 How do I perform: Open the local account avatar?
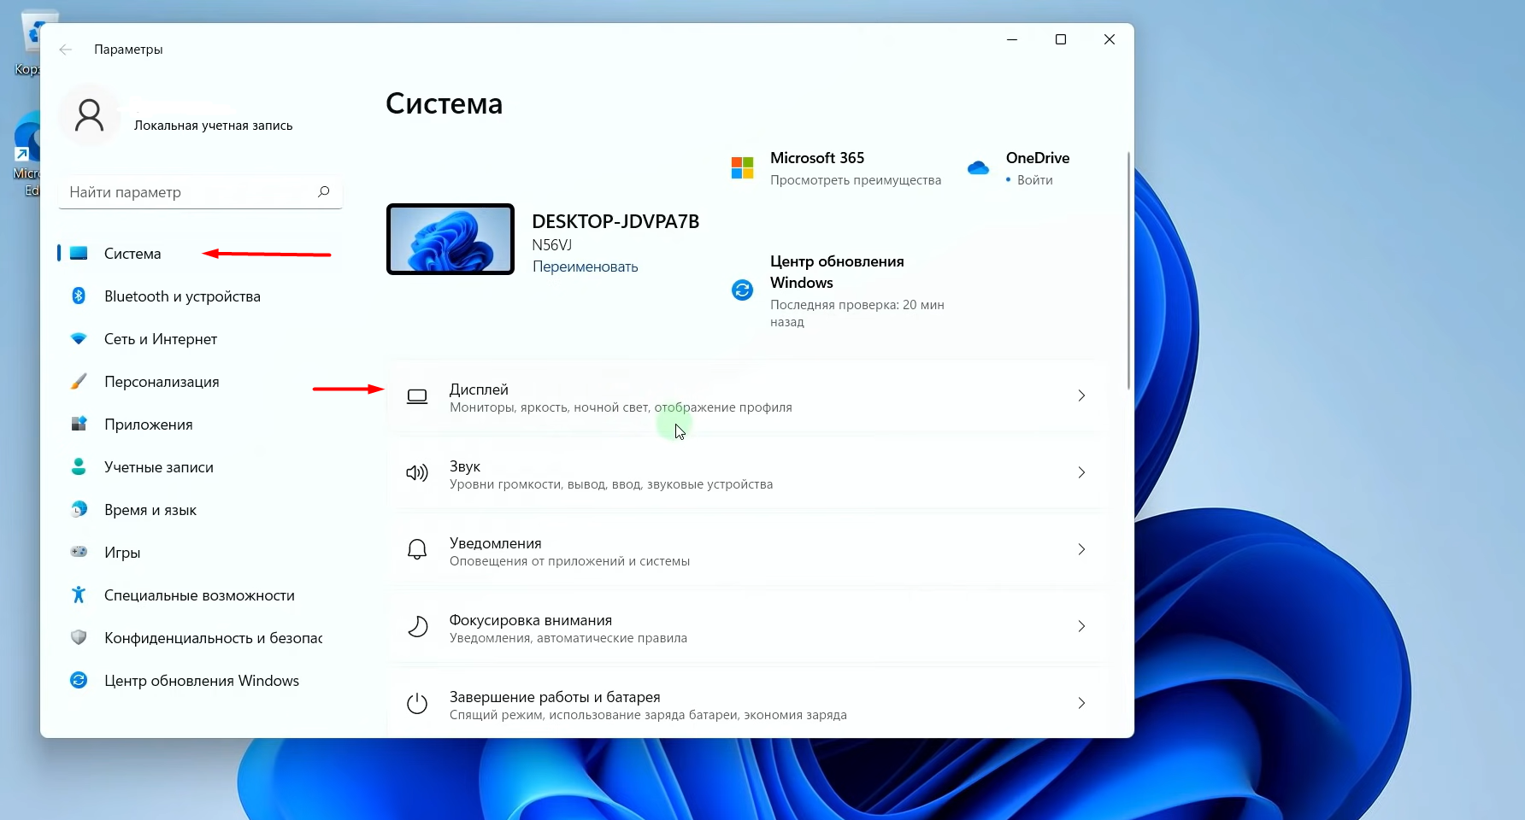point(89,114)
